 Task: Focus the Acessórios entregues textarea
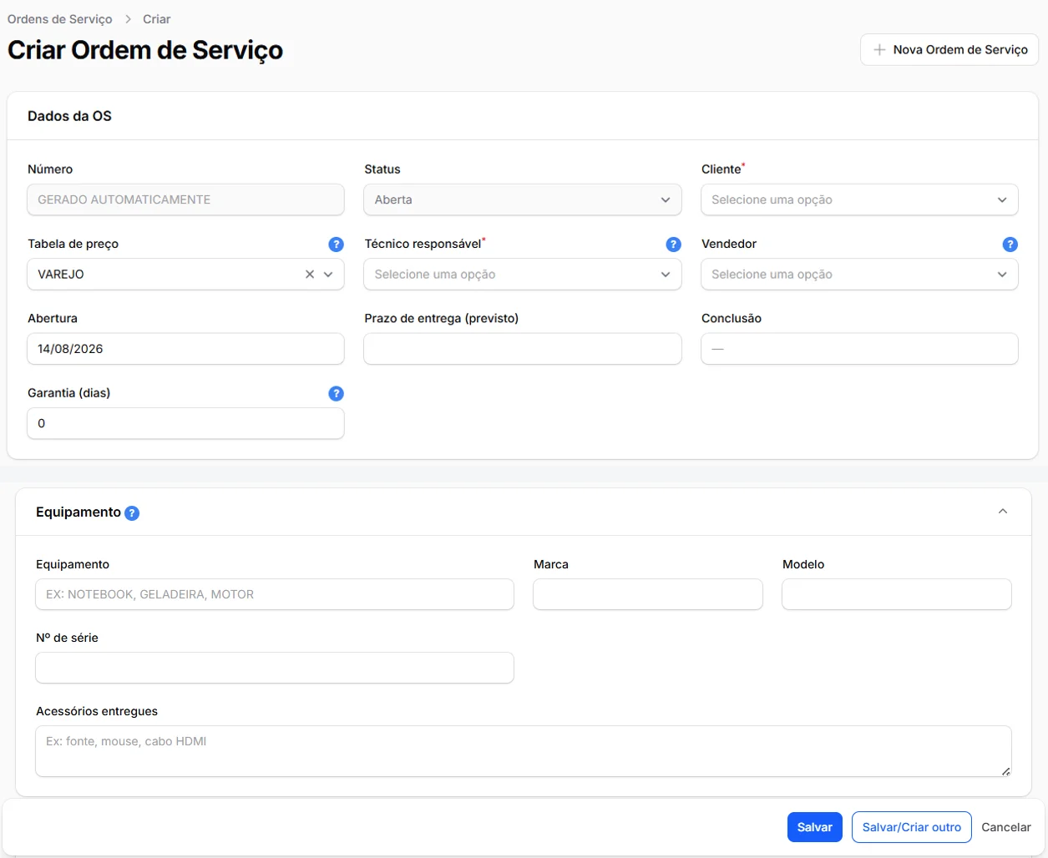[x=524, y=751]
